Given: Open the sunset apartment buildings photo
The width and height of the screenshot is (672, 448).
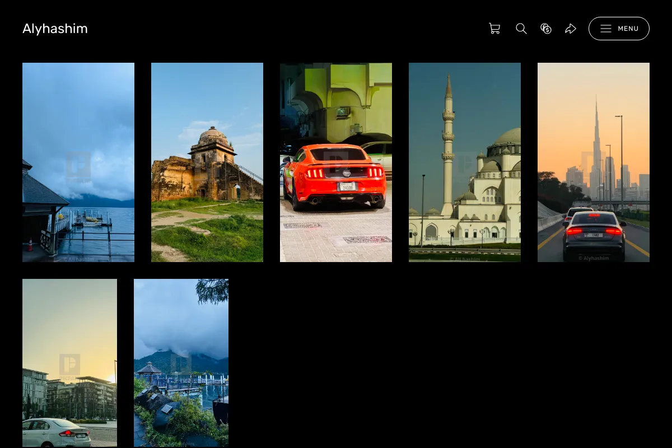Looking at the screenshot, I should (69, 363).
